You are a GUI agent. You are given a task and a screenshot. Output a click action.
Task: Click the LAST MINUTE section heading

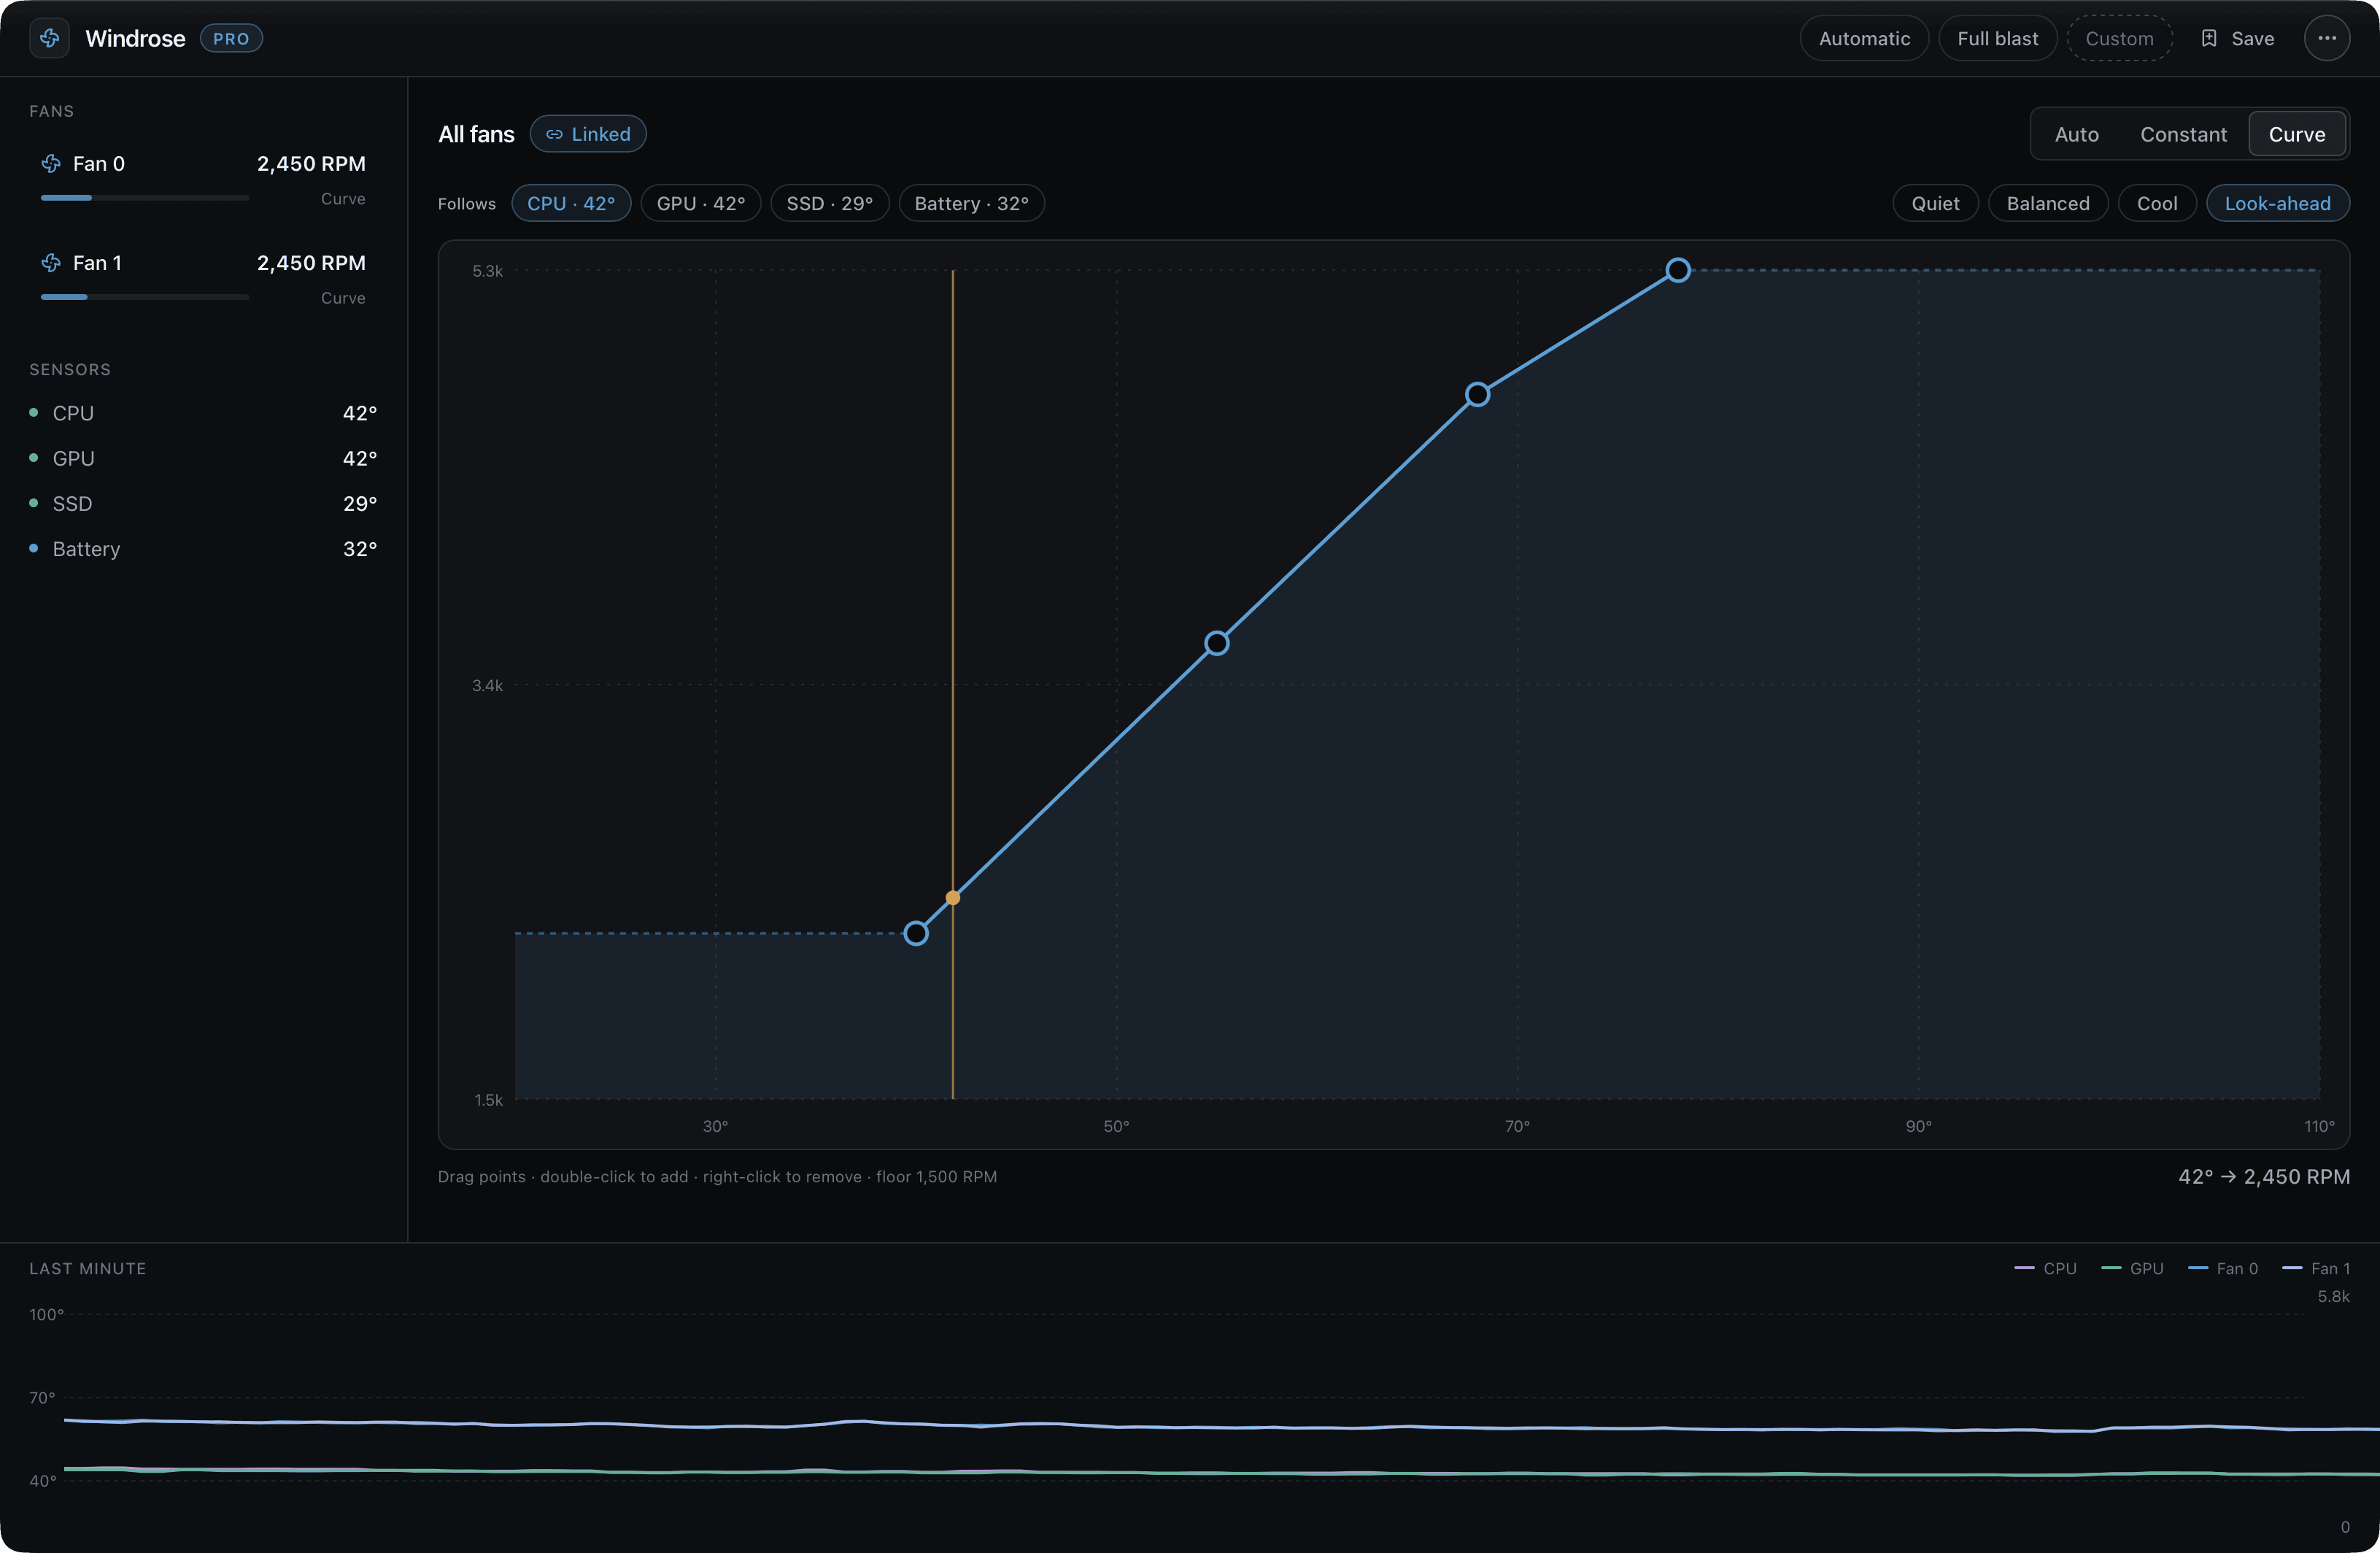[88, 1268]
